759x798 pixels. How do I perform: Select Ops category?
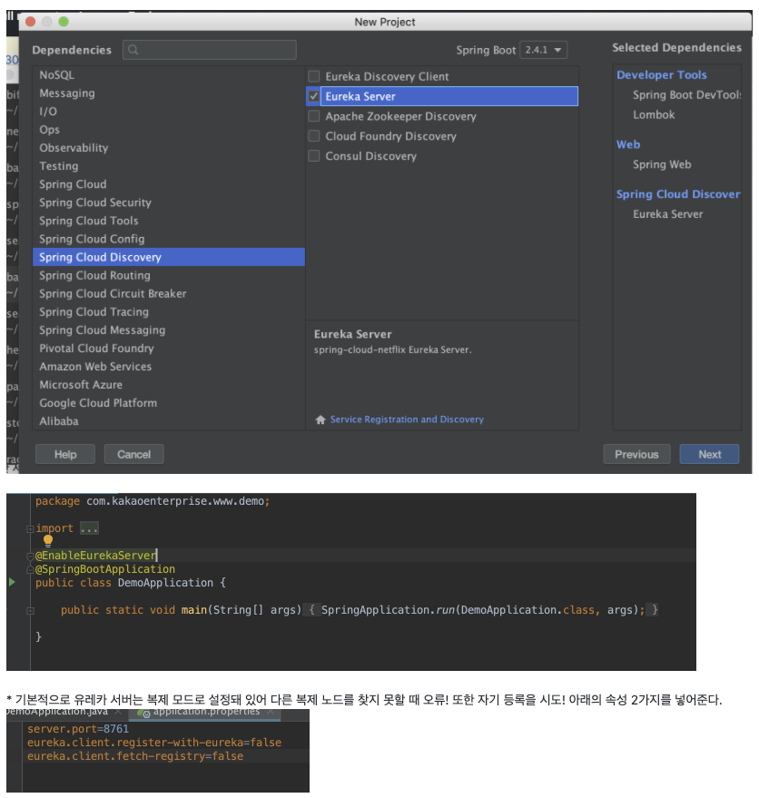coord(169,130)
